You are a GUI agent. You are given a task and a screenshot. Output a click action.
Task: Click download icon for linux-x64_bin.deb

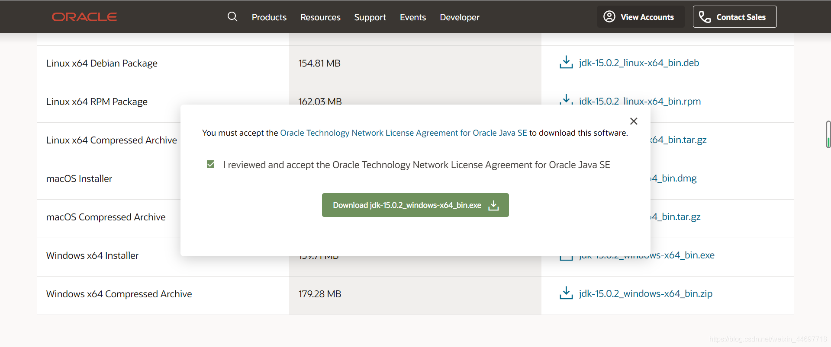(x=566, y=62)
